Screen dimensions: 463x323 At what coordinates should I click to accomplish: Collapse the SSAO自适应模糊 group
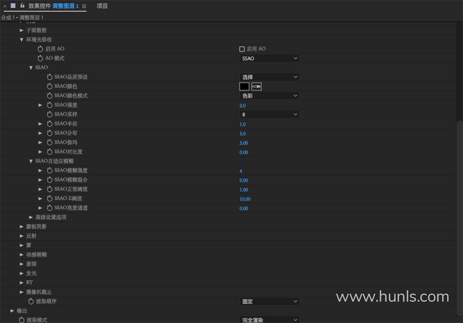pos(31,161)
